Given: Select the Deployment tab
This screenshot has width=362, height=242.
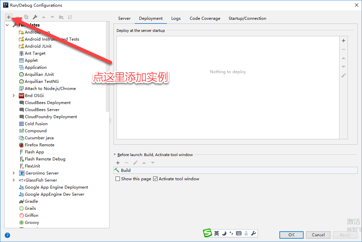Looking at the screenshot, I should (x=151, y=18).
